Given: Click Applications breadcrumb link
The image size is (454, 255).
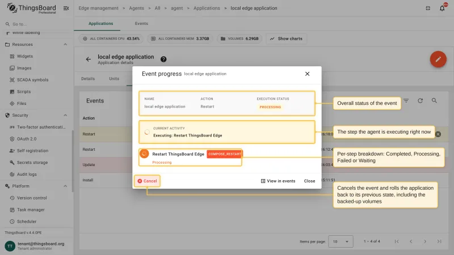Looking at the screenshot, I should pos(207,8).
